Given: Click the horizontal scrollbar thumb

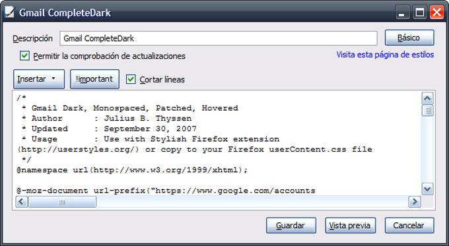Looking at the screenshot, I should pyautogui.click(x=62, y=202).
